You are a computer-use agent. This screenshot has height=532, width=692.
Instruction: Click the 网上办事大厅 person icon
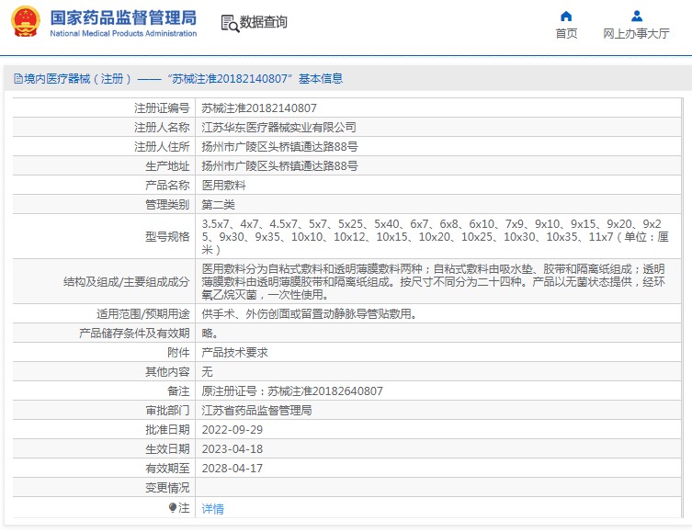click(636, 16)
